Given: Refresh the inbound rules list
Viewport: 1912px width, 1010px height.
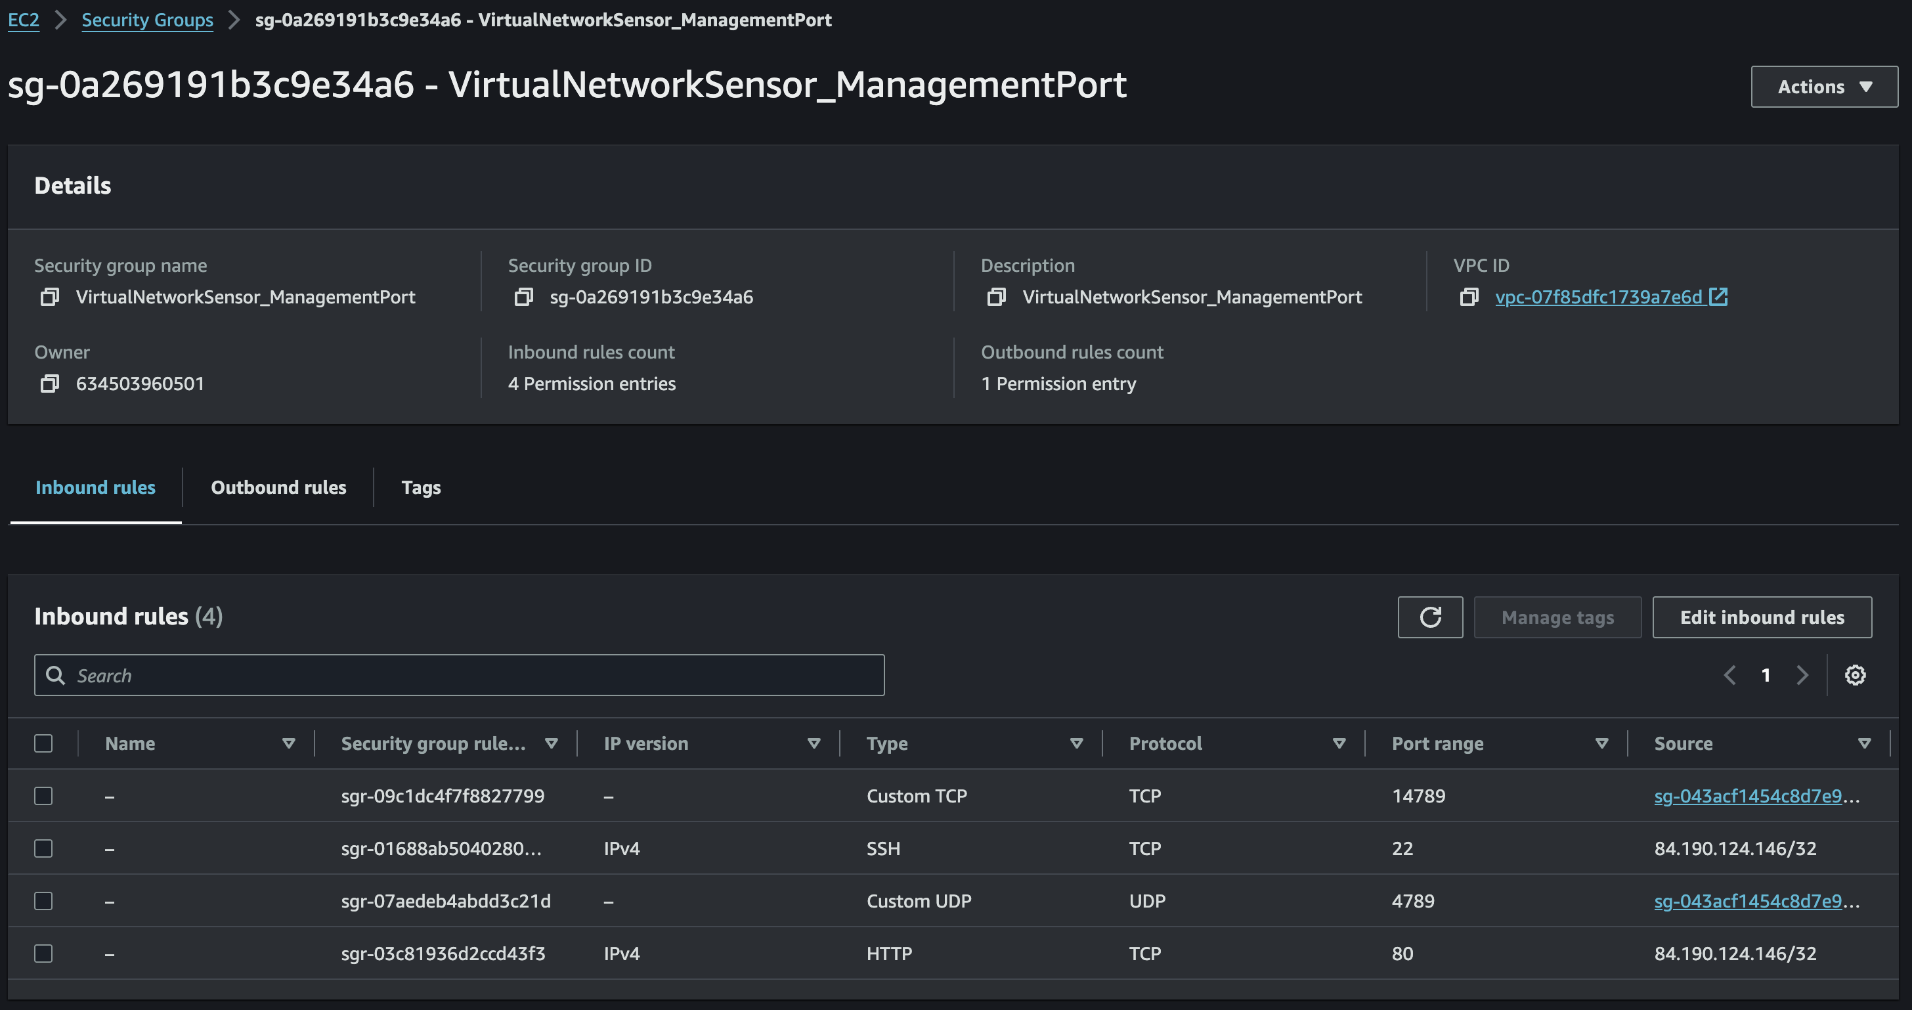Looking at the screenshot, I should [x=1429, y=617].
